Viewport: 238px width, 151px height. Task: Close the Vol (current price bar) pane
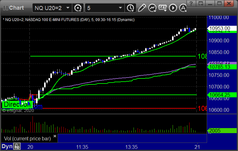(55, 136)
